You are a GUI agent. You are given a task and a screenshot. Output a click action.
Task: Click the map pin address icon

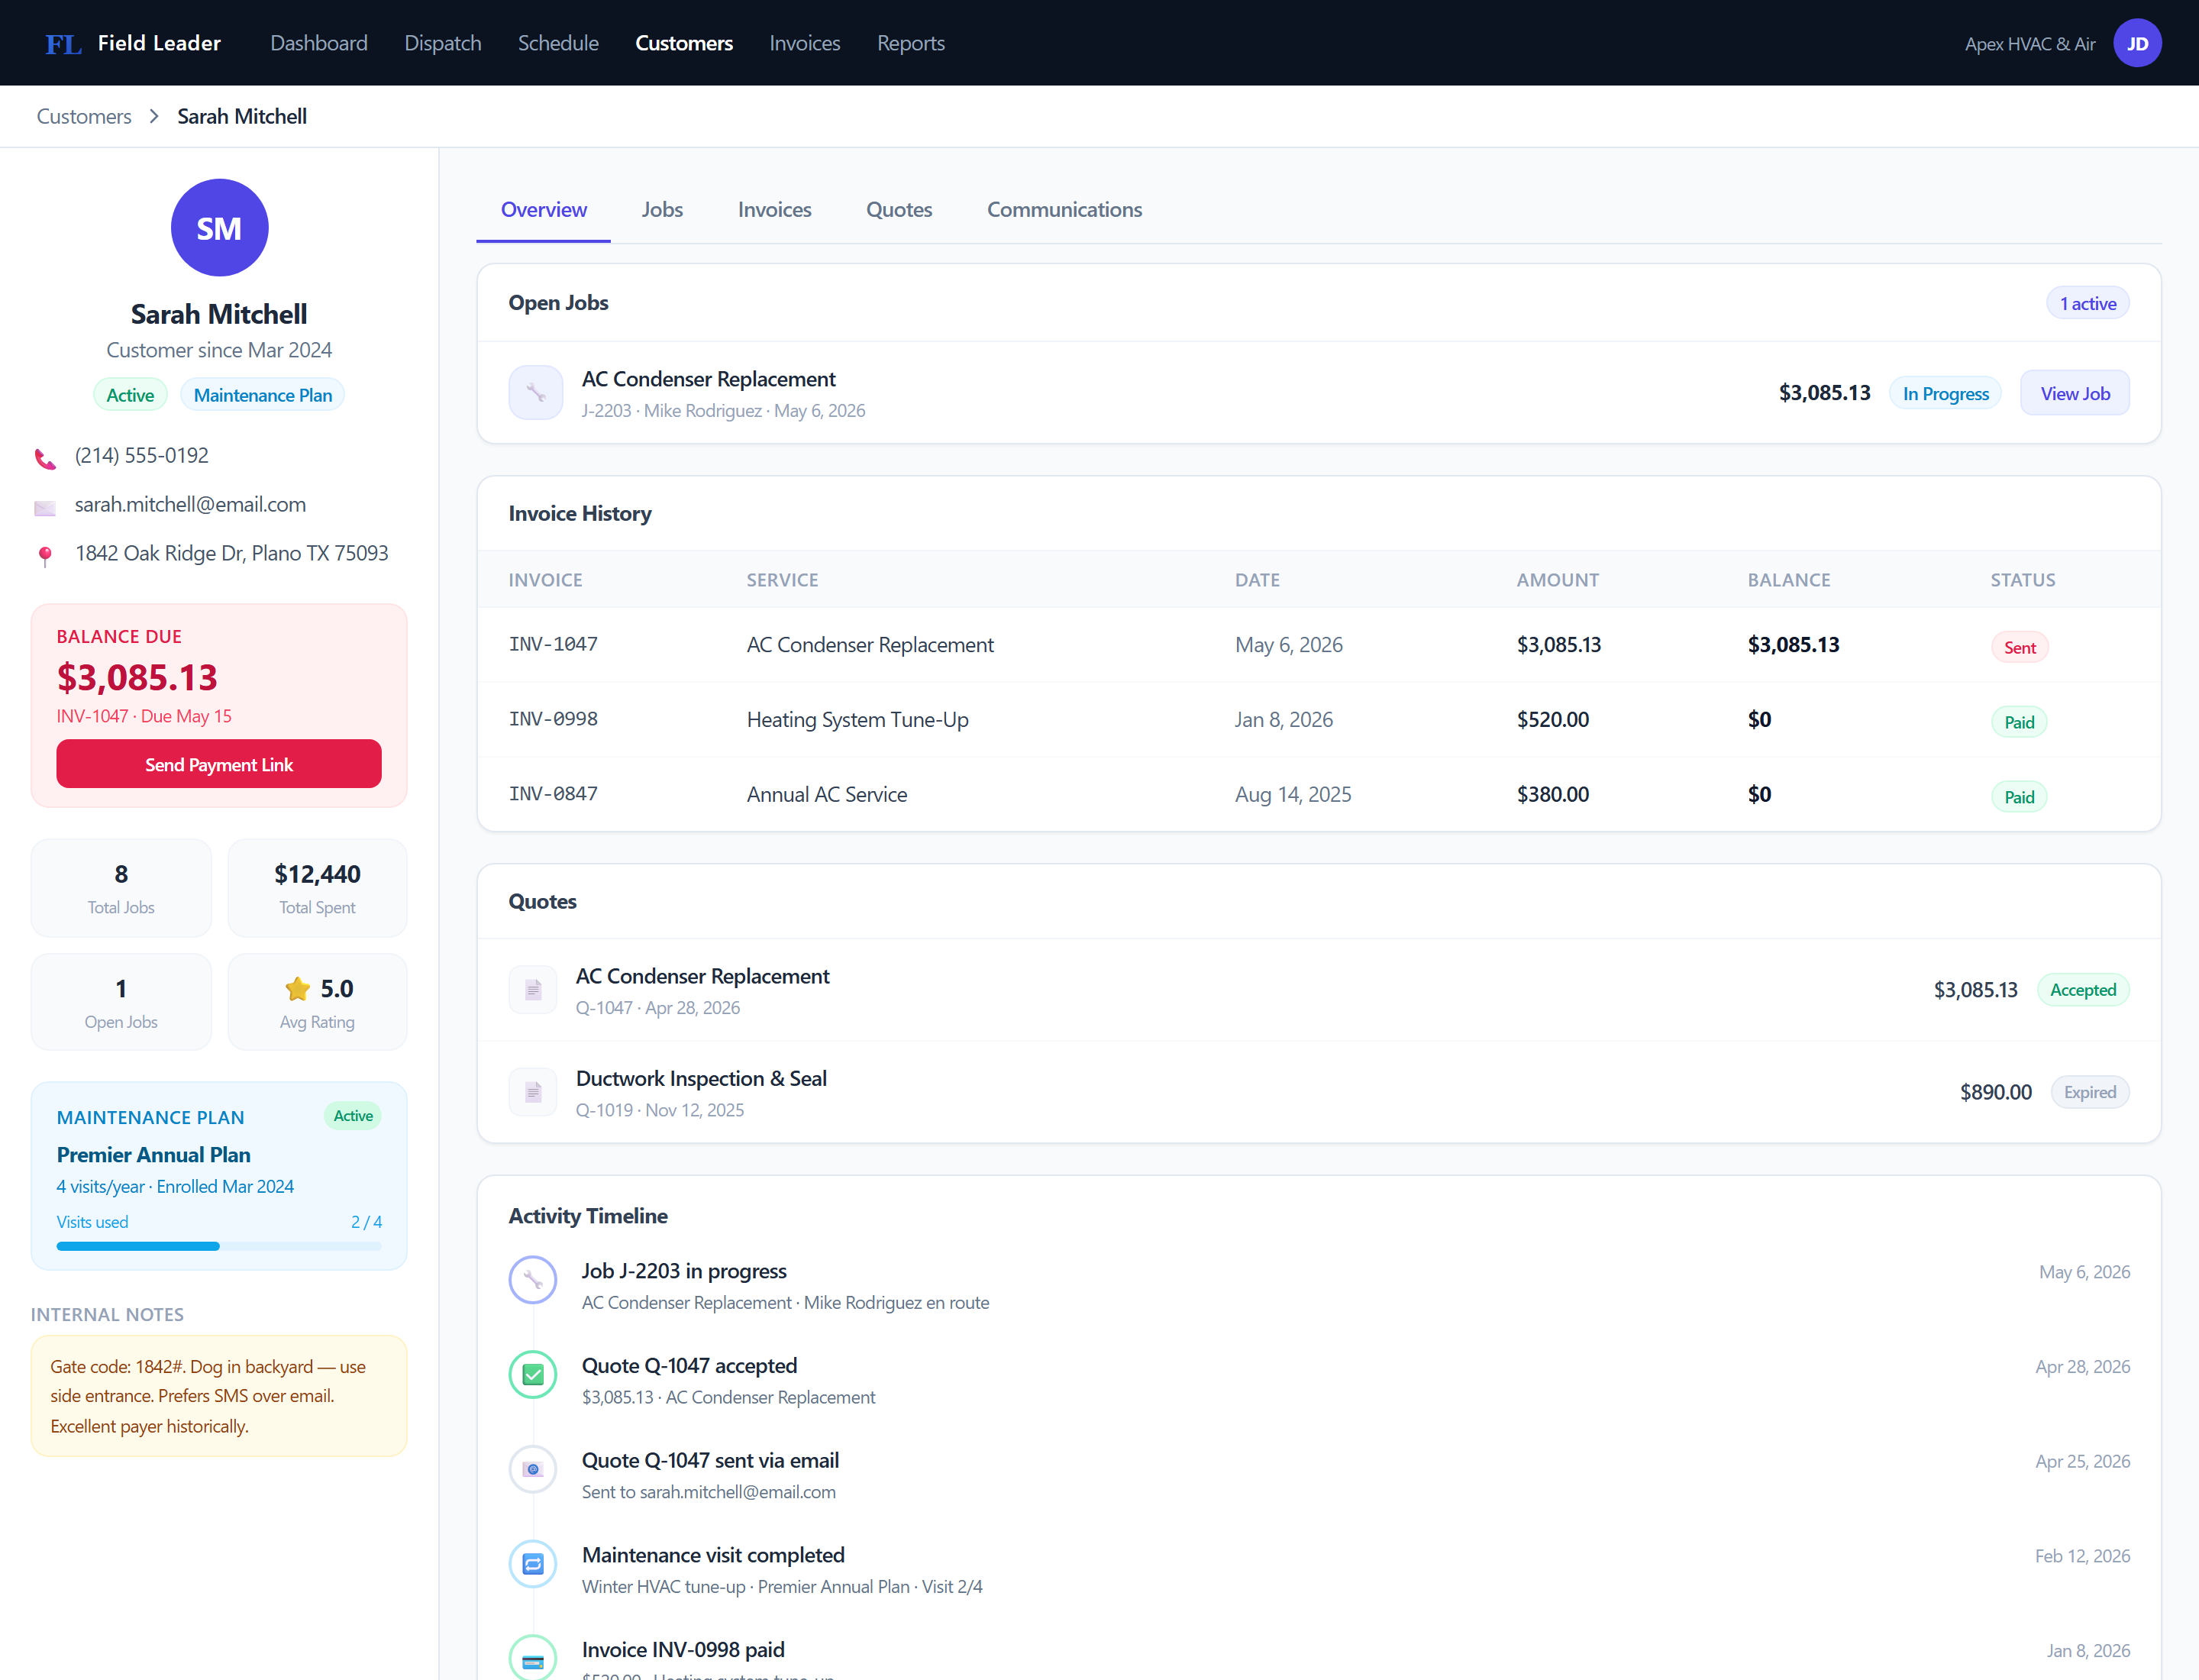45,556
